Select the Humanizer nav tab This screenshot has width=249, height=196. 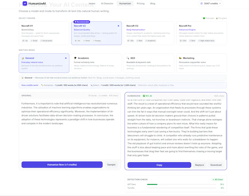tap(125, 3)
